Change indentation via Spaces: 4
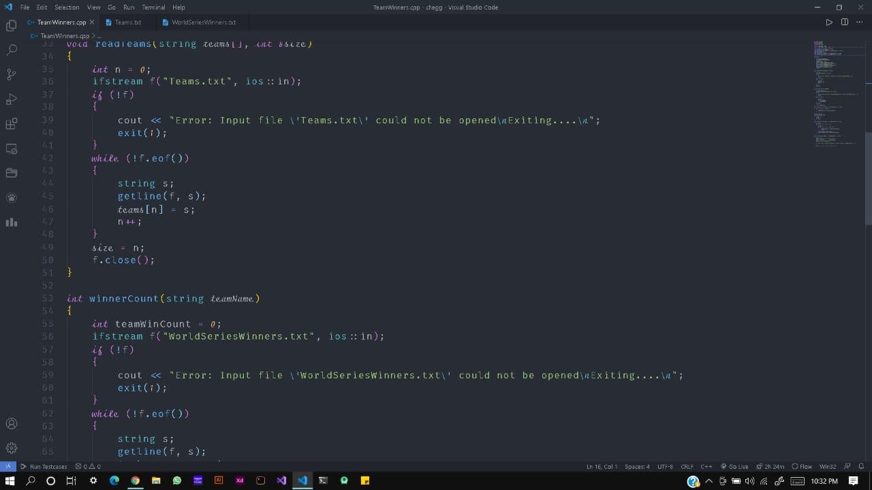 tap(637, 466)
